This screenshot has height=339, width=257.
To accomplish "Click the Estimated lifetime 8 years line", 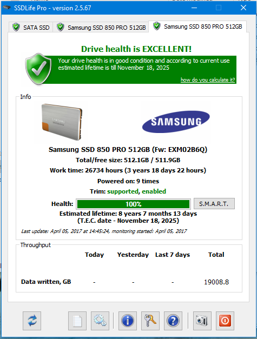I will point(128,214).
